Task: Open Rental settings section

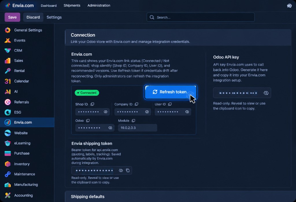Action: click(x=27, y=71)
